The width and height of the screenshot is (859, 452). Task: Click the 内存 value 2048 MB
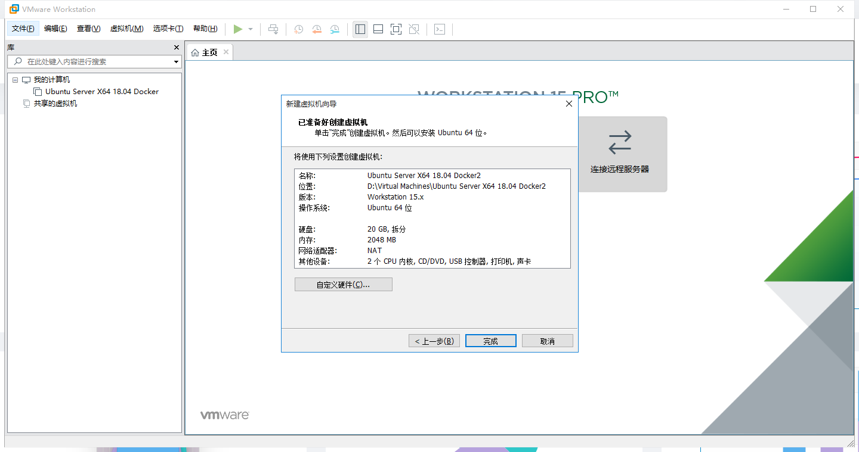[x=382, y=240]
